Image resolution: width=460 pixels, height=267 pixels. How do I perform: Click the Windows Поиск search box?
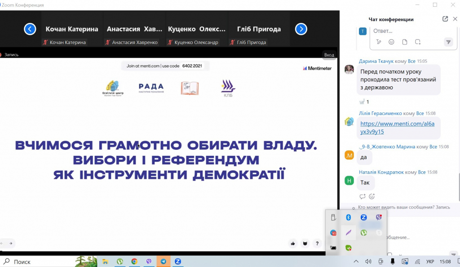[49, 262]
